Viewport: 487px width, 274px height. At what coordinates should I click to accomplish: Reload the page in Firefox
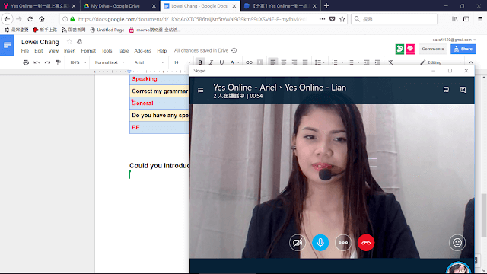tap(30, 19)
